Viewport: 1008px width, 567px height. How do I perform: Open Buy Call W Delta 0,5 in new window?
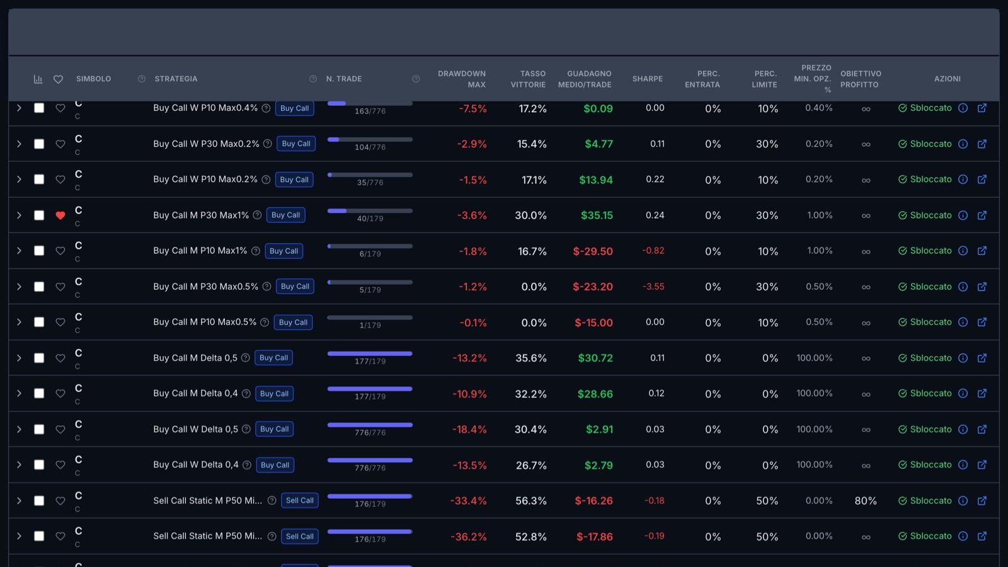pos(982,429)
